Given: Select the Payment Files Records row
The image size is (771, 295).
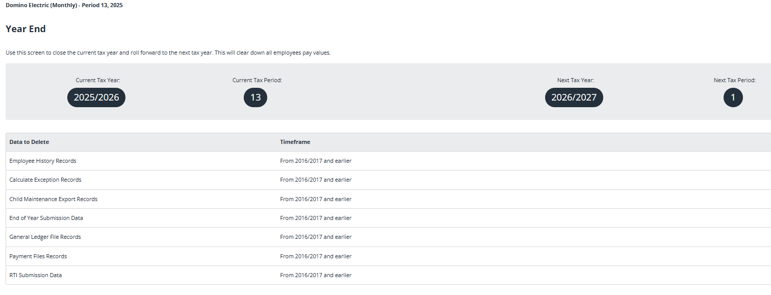Looking at the screenshot, I should click(38, 256).
